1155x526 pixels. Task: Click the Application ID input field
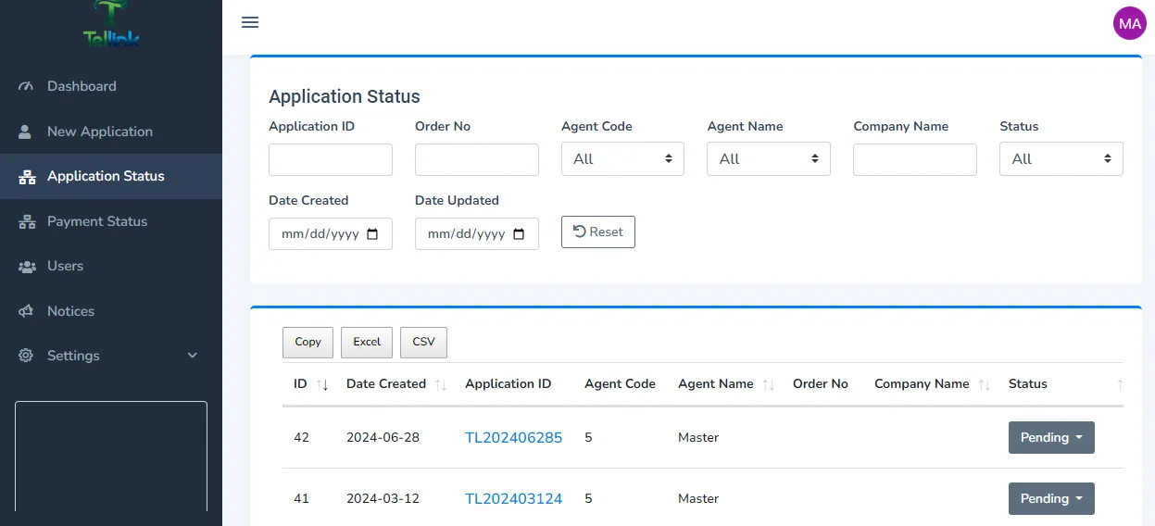pyautogui.click(x=331, y=159)
